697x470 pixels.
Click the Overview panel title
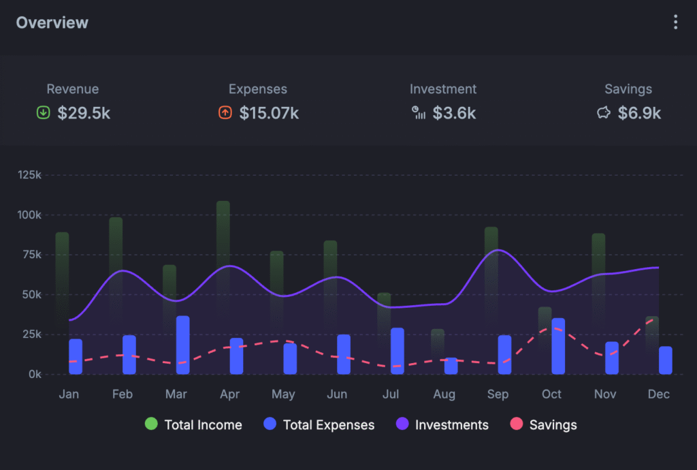click(x=52, y=22)
